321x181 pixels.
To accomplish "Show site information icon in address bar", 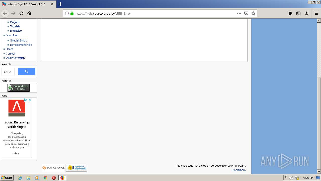I will click(67, 13).
